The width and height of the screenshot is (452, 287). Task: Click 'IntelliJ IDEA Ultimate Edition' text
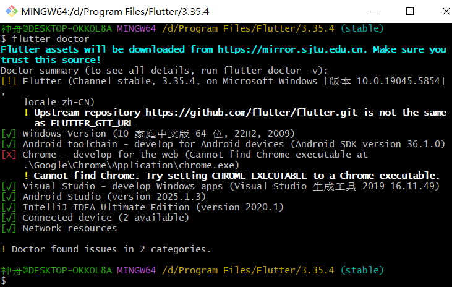tap(106, 207)
